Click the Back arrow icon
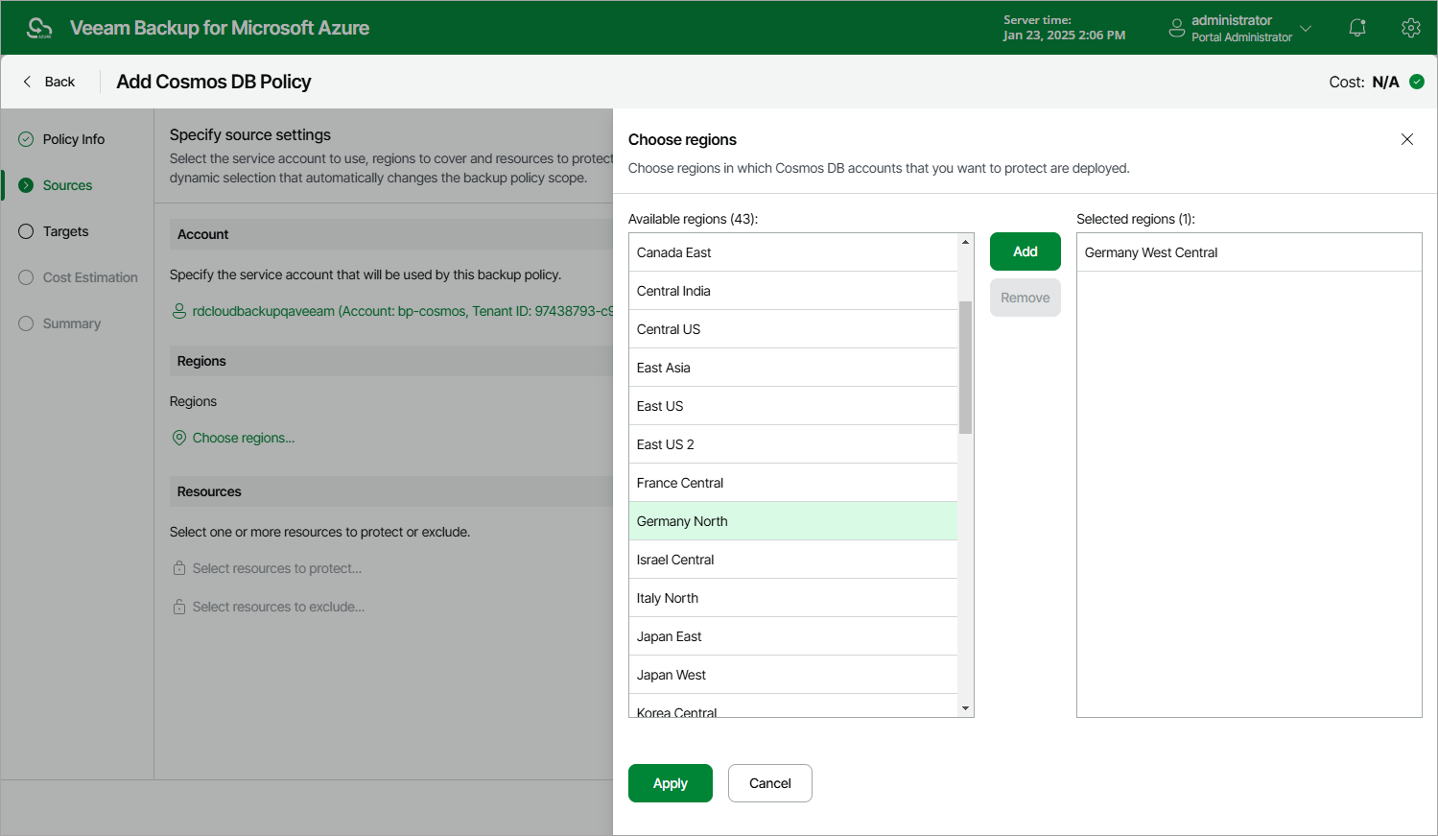The image size is (1438, 836). (x=27, y=82)
